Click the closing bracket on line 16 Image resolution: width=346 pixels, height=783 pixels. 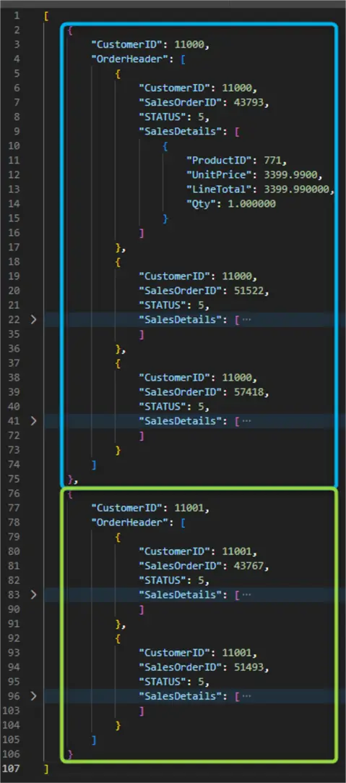click(142, 233)
